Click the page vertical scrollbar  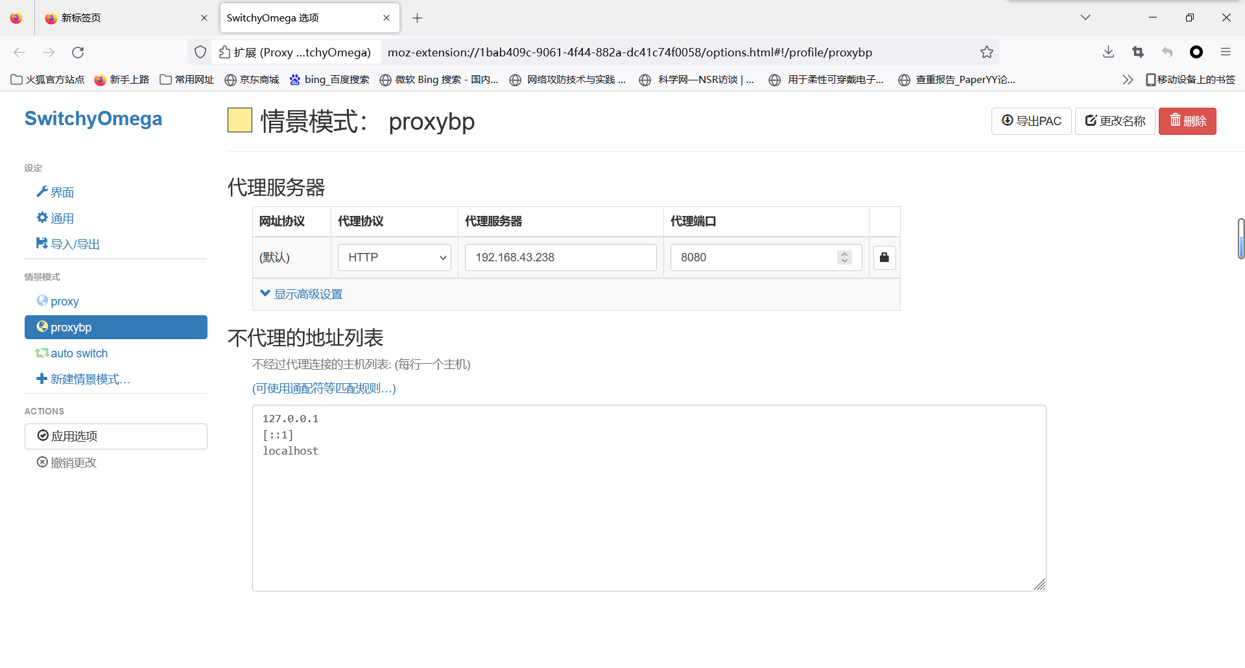[x=1241, y=239]
